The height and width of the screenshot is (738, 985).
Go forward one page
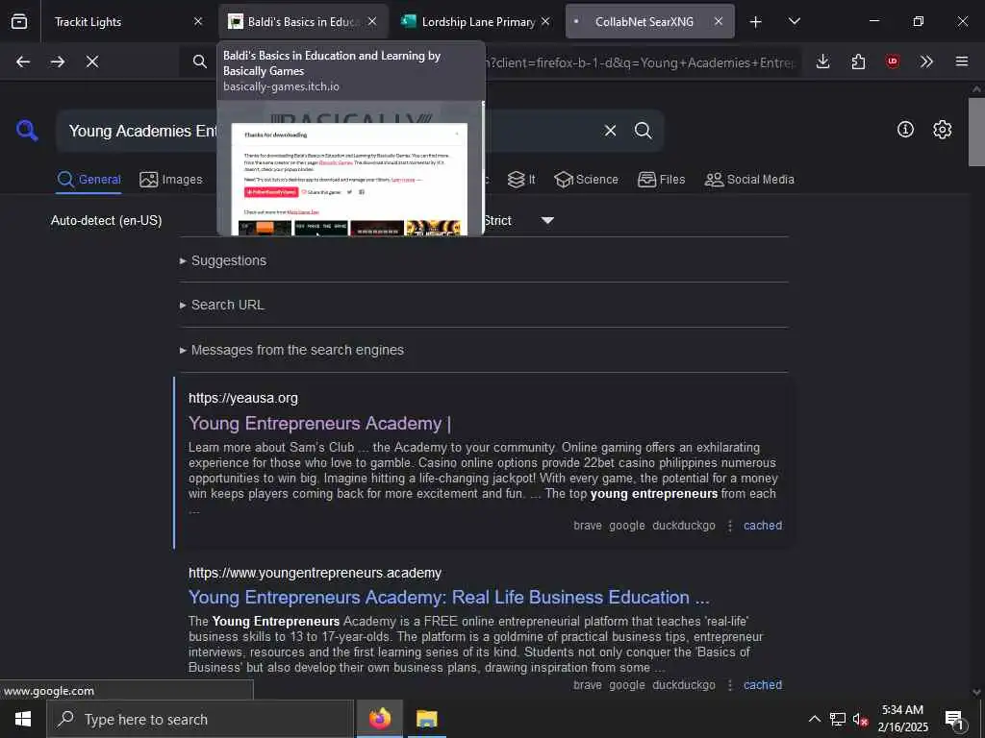(x=58, y=61)
